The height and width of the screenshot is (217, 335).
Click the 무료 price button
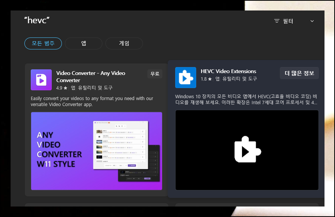tap(155, 74)
